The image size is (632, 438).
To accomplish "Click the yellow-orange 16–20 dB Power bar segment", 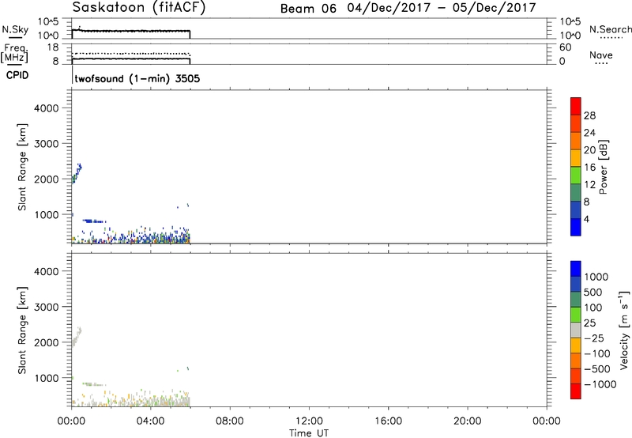I will point(576,157).
